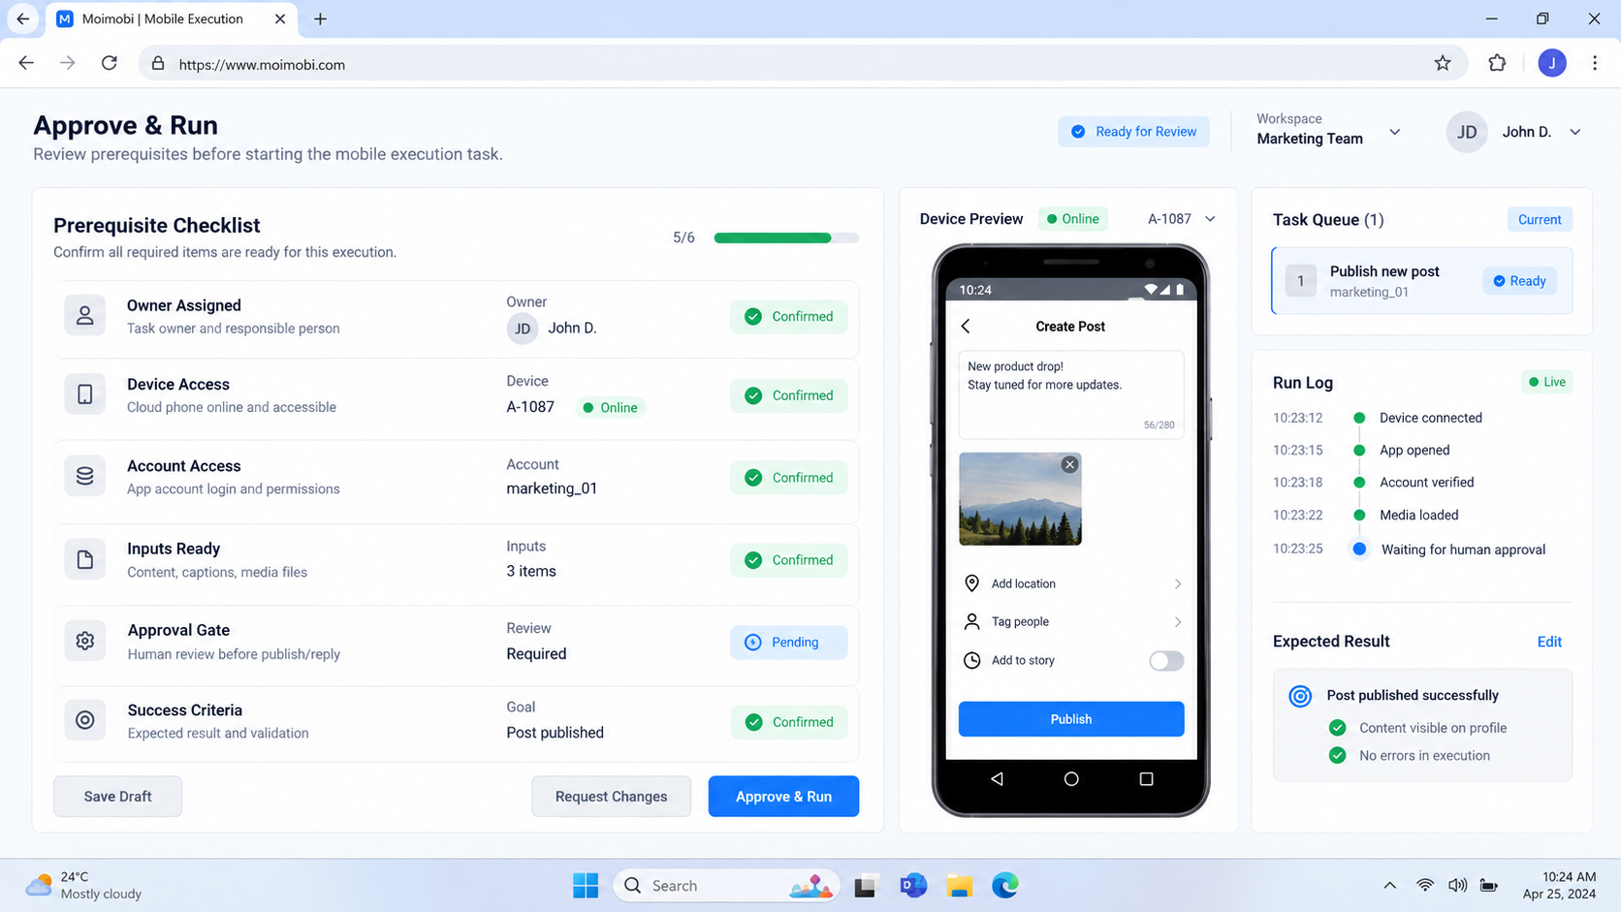Open the browser extensions puzzle icon
This screenshot has width=1621, height=912.
pyautogui.click(x=1497, y=63)
